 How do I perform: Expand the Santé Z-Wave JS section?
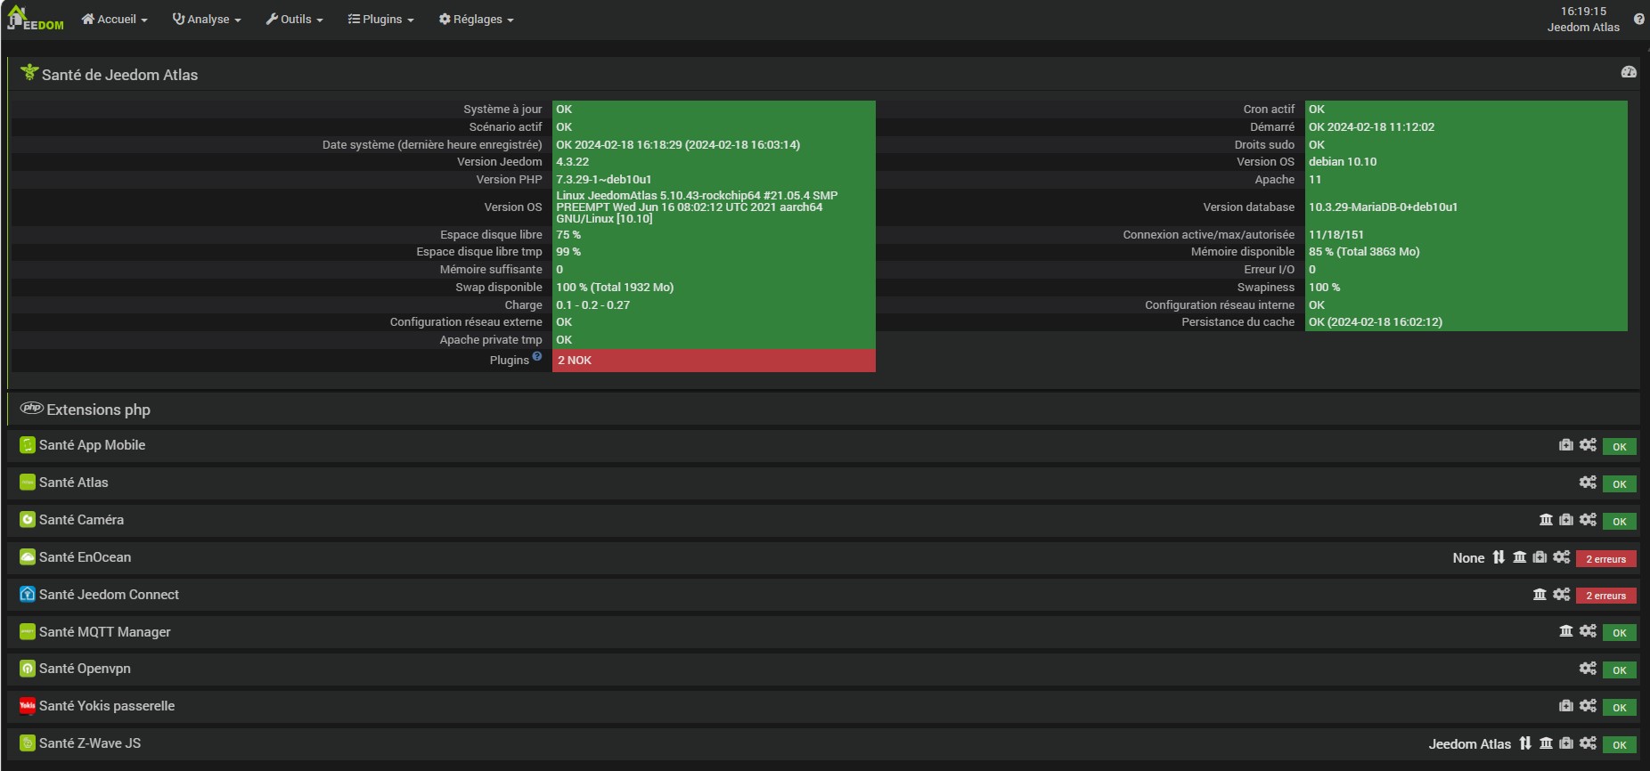click(90, 743)
